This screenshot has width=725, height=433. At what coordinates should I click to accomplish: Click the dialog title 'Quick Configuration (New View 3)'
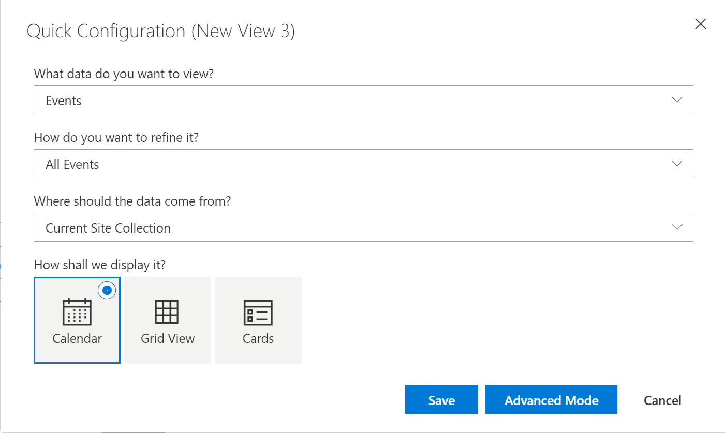160,31
